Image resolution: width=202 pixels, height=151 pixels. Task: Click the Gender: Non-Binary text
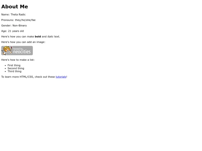[x=14, y=26]
